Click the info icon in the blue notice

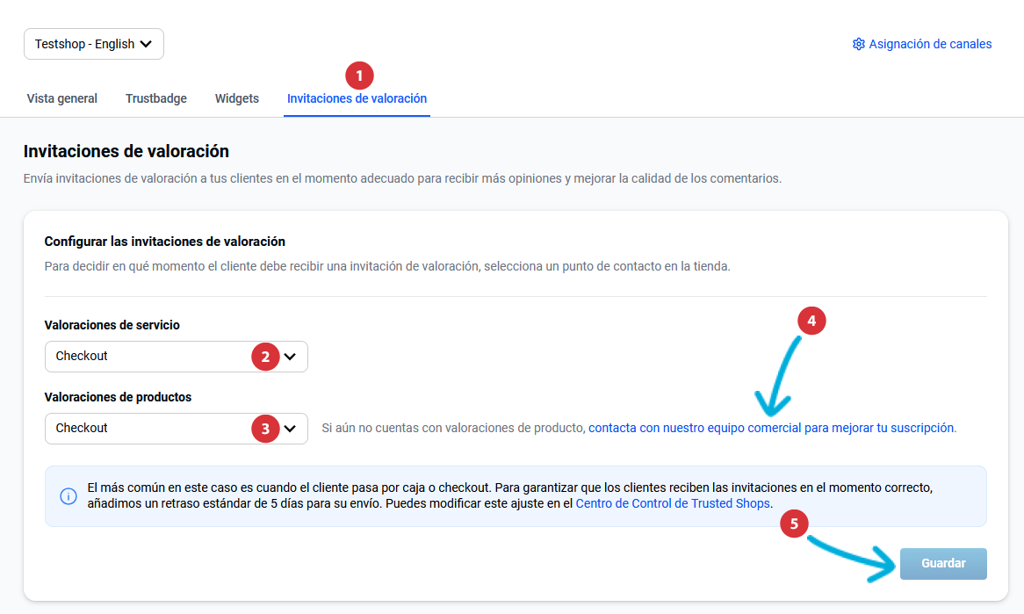(x=68, y=496)
